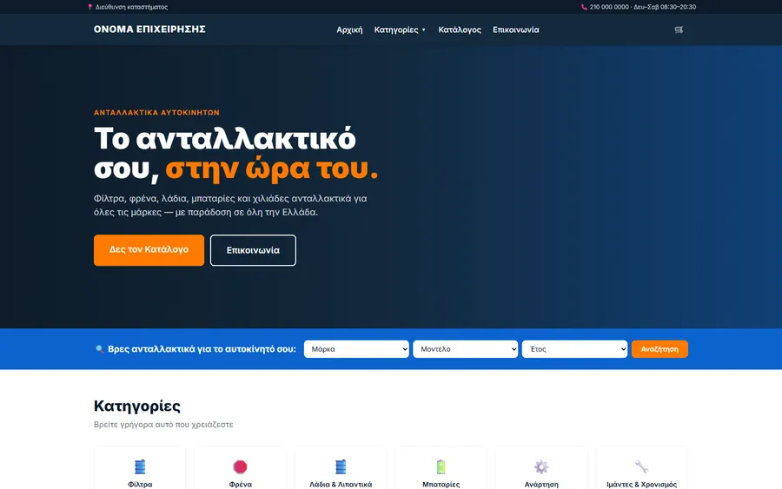Click the location pin icon
Screen dimensions: 782x489
[x=89, y=7]
